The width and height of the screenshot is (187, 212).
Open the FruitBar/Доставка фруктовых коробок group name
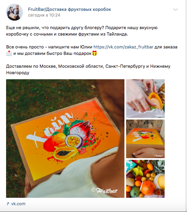tap(70, 9)
